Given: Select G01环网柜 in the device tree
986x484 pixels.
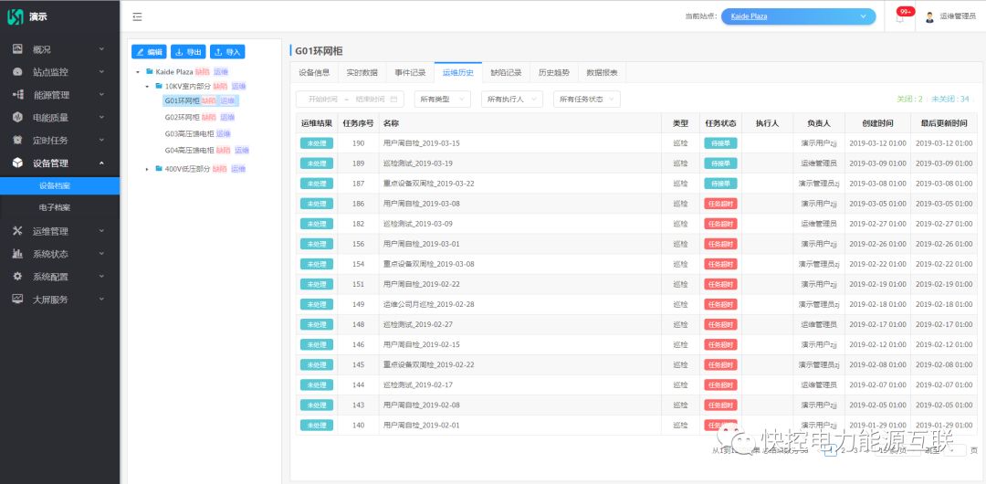Looking at the screenshot, I should pyautogui.click(x=182, y=100).
